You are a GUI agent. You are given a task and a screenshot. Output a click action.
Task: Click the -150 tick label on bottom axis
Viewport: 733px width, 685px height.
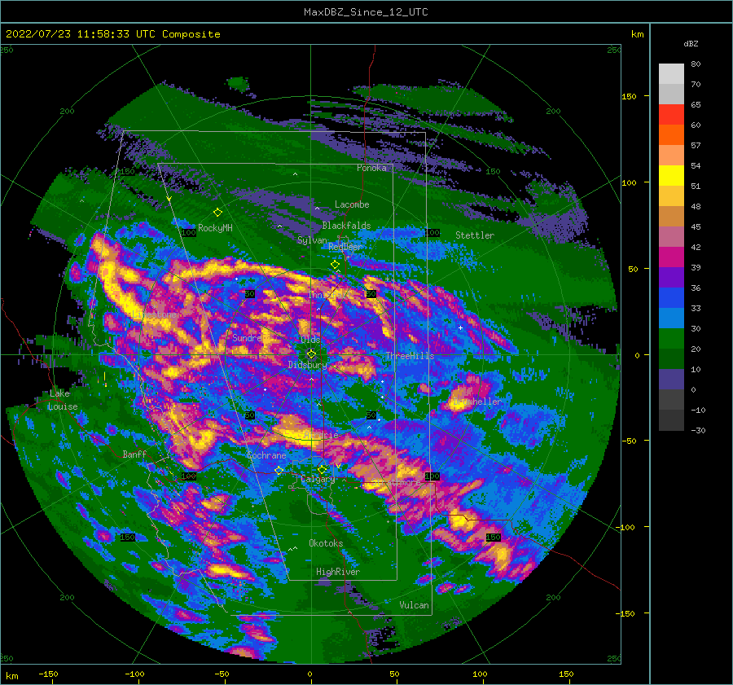coord(48,674)
